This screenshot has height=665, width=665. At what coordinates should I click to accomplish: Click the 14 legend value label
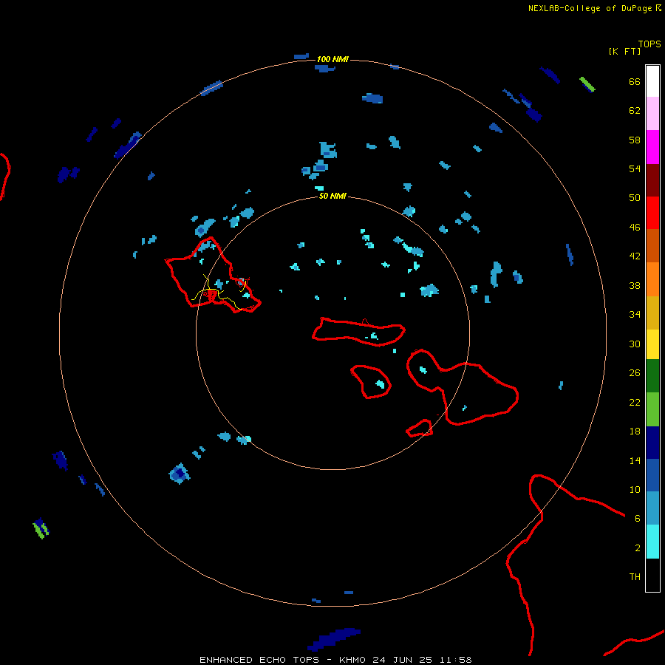(x=635, y=460)
